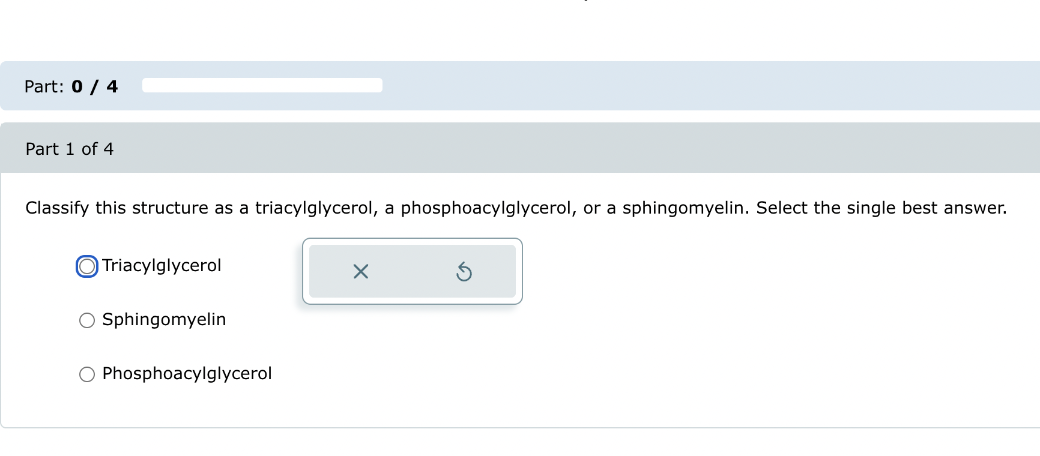Click the answer toolbox panel
Viewport: 1040px width, 456px height.
coord(413,271)
